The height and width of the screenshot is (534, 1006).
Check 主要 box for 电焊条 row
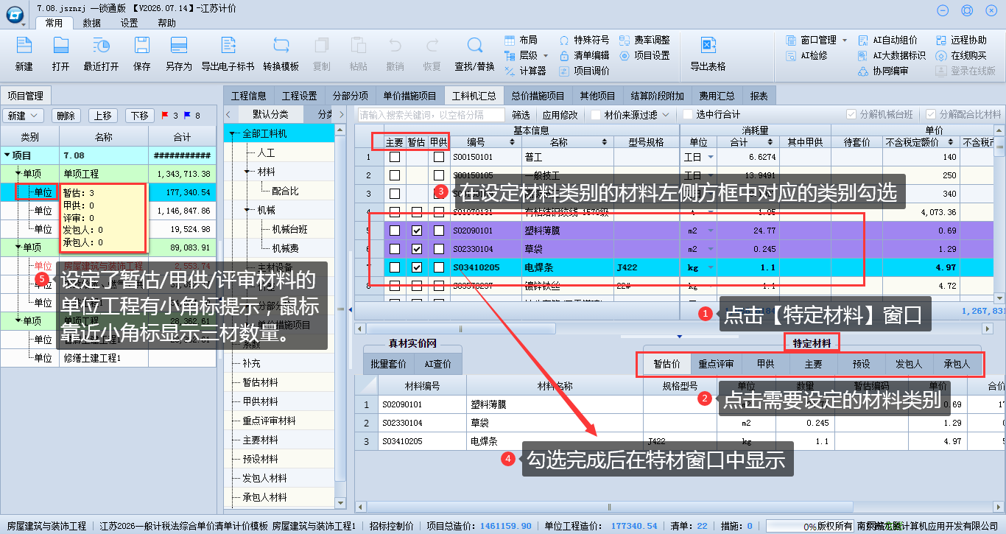coord(395,267)
